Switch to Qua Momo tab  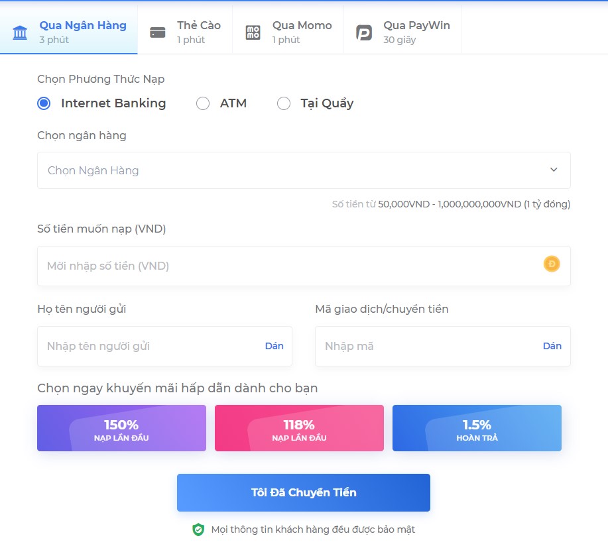click(x=288, y=29)
